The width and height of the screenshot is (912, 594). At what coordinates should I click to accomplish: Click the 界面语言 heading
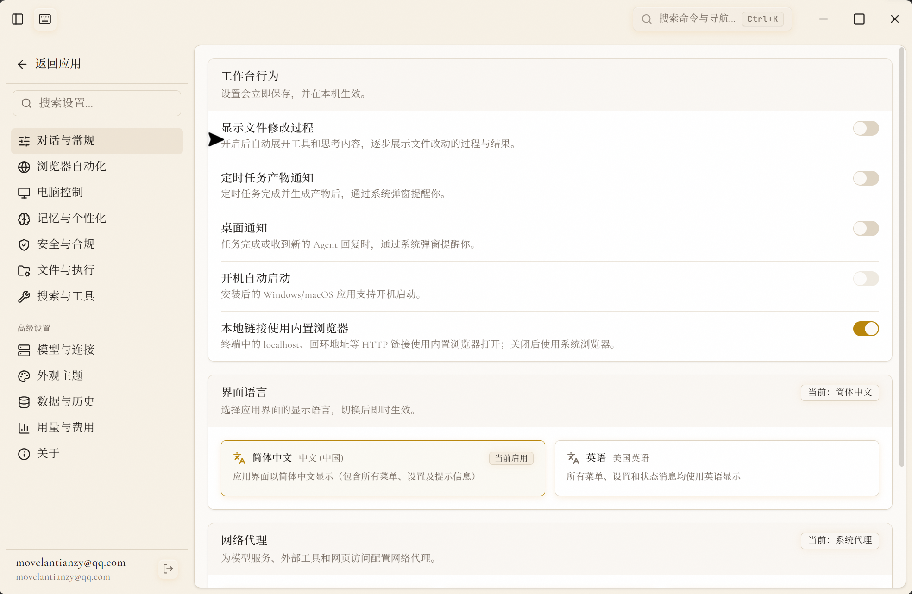[244, 393]
